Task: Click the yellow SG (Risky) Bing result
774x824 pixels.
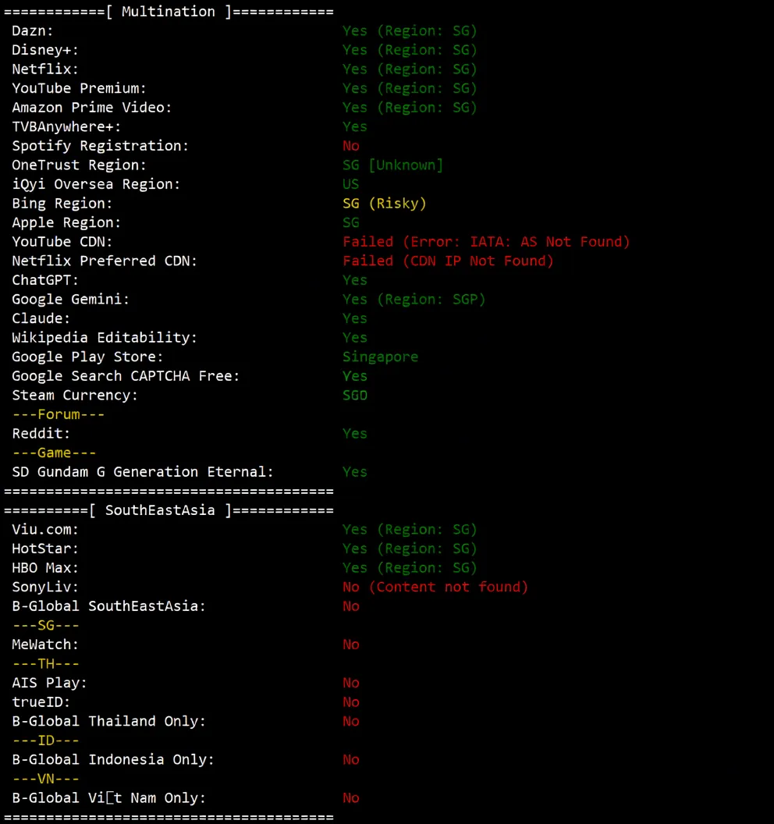Action: (384, 204)
